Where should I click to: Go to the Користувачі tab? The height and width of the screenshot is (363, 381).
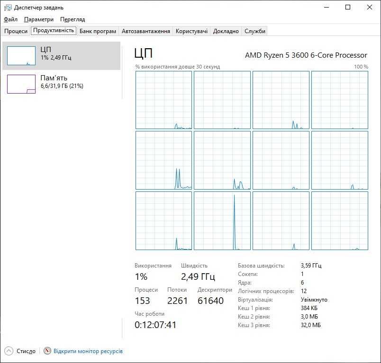191,31
